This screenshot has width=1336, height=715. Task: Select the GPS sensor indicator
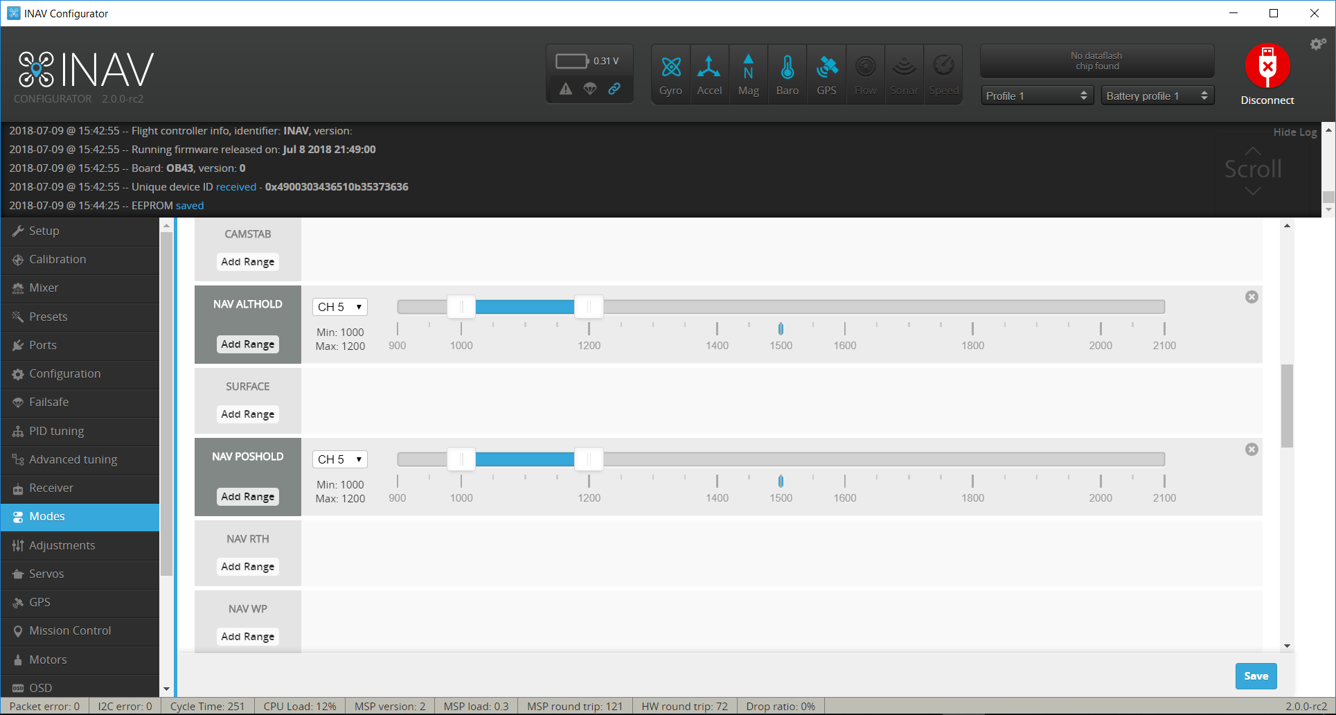(826, 73)
